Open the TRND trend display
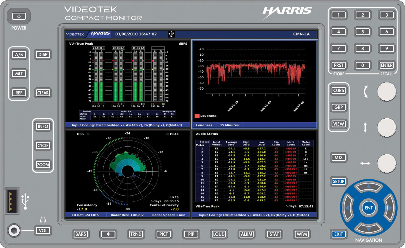Image resolution: width=405 pixels, height=248 pixels. (x=136, y=234)
